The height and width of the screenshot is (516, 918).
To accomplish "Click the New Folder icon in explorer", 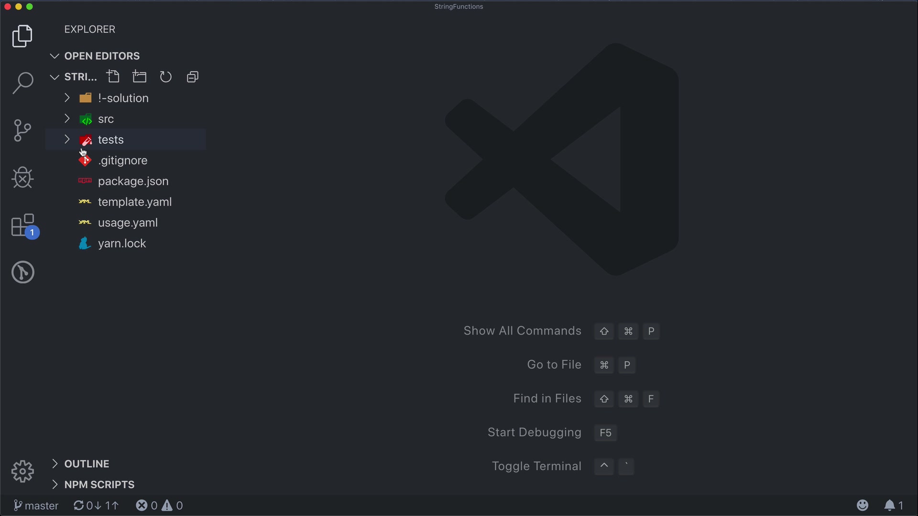I will [140, 77].
